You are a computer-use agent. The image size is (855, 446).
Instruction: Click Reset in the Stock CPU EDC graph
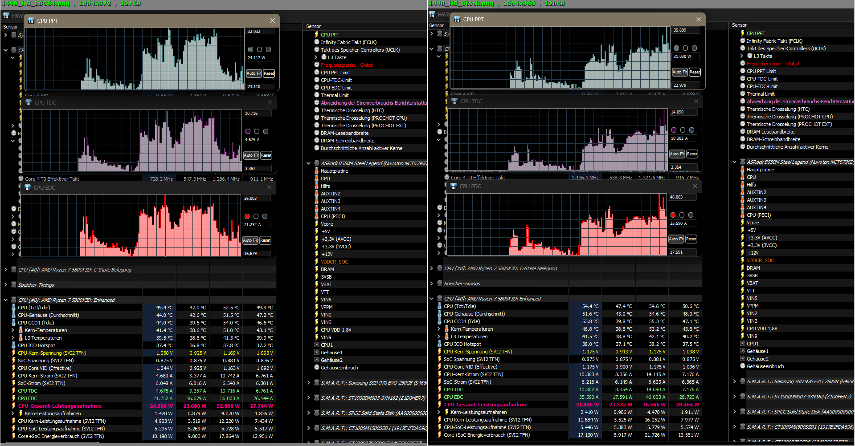point(691,239)
